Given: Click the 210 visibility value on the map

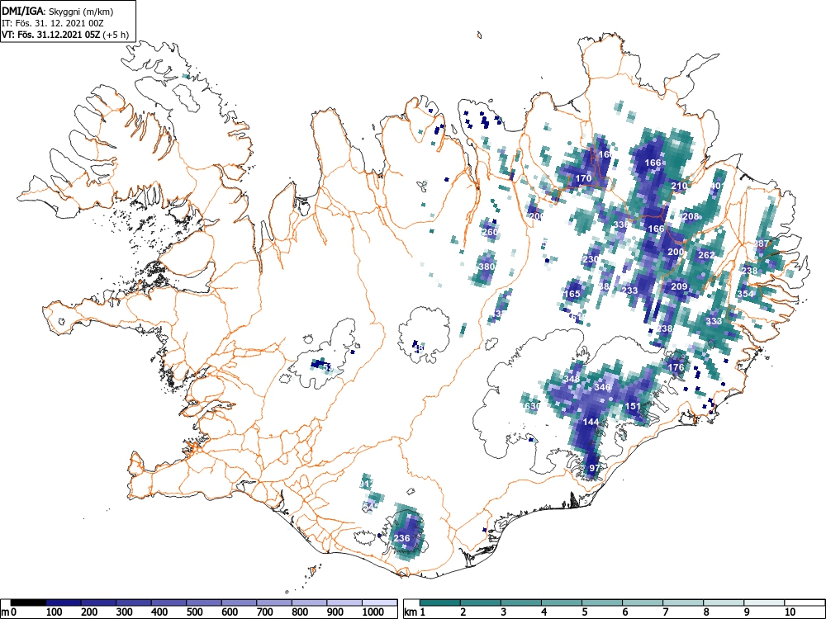Looking at the screenshot, I should pyautogui.click(x=679, y=186).
